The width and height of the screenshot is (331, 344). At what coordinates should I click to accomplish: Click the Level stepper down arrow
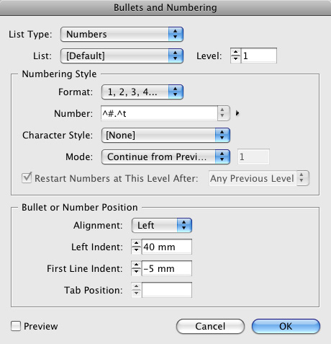click(x=235, y=59)
